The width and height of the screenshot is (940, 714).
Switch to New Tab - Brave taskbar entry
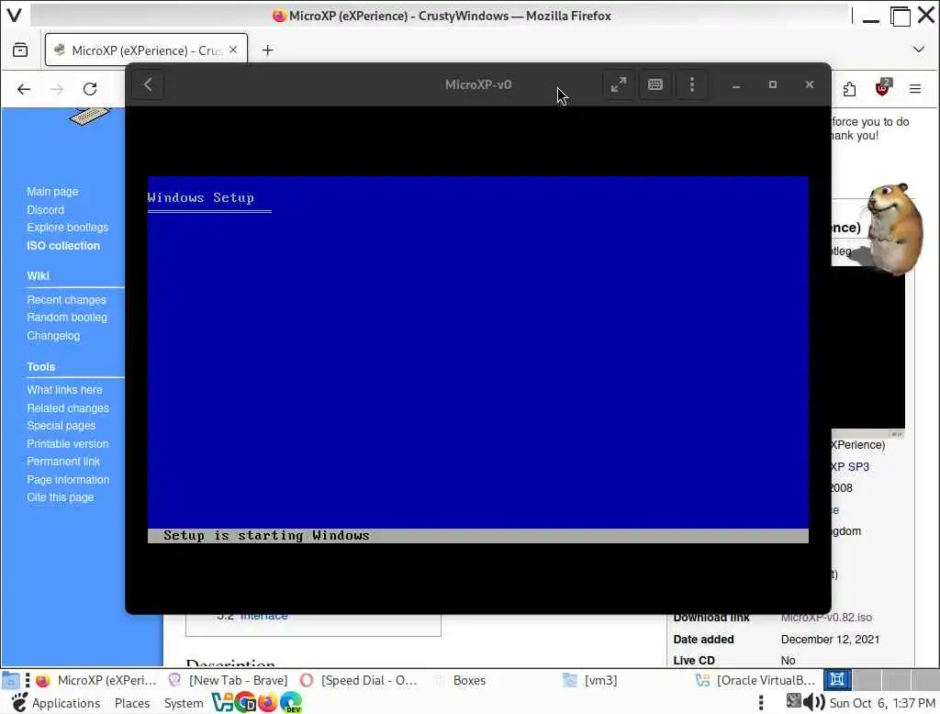tap(228, 680)
